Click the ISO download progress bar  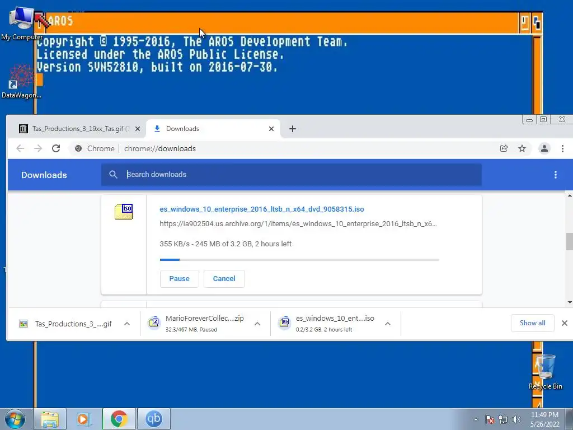click(x=299, y=260)
